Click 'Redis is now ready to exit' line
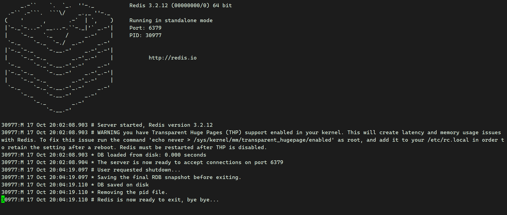Screen dimensions: 507x215 (110, 200)
